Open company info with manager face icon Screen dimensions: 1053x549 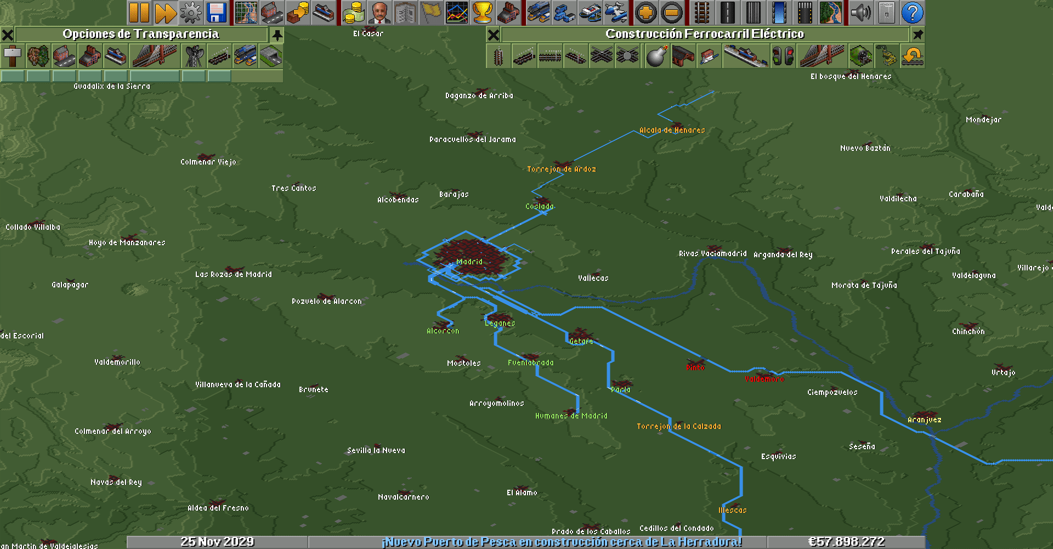pyautogui.click(x=380, y=13)
